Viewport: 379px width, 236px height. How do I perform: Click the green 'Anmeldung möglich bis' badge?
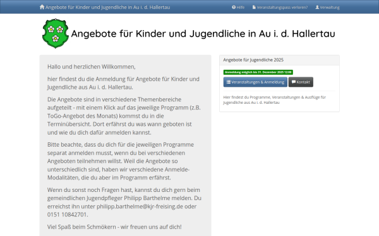click(258, 72)
